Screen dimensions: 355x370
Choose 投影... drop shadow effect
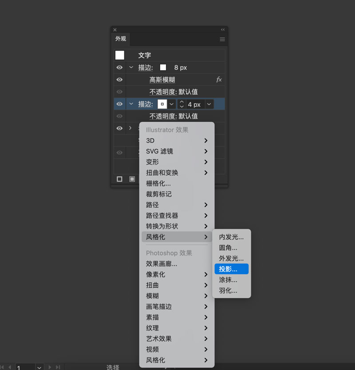(x=232, y=269)
